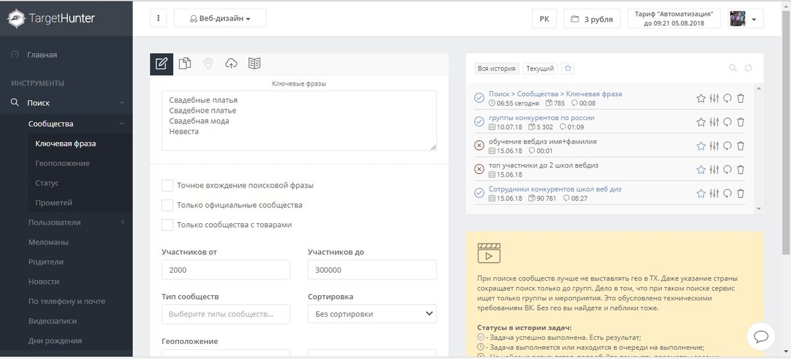
Task: Click the 'Участников от' field with 2000
Action: pyautogui.click(x=225, y=270)
